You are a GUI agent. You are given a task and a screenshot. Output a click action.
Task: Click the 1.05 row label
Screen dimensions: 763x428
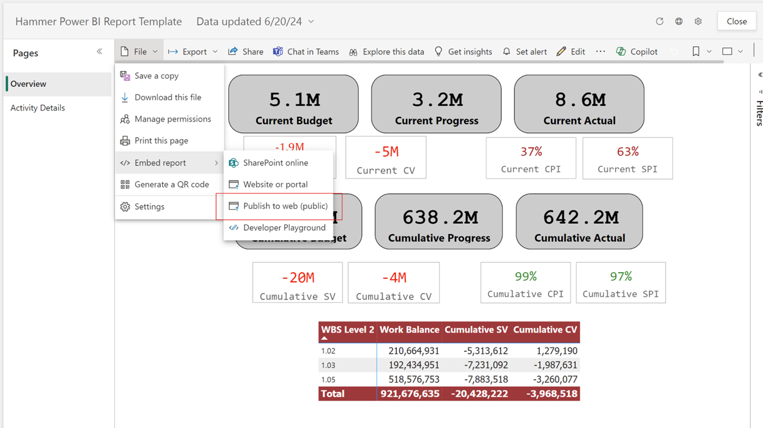[328, 380]
